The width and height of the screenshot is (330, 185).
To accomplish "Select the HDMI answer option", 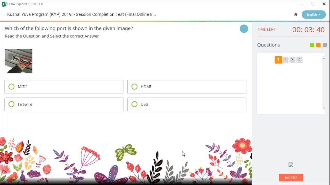I will pyautogui.click(x=134, y=87).
